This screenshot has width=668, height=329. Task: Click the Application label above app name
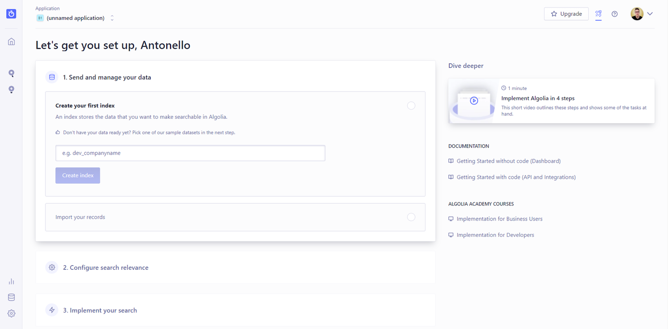pos(47,8)
